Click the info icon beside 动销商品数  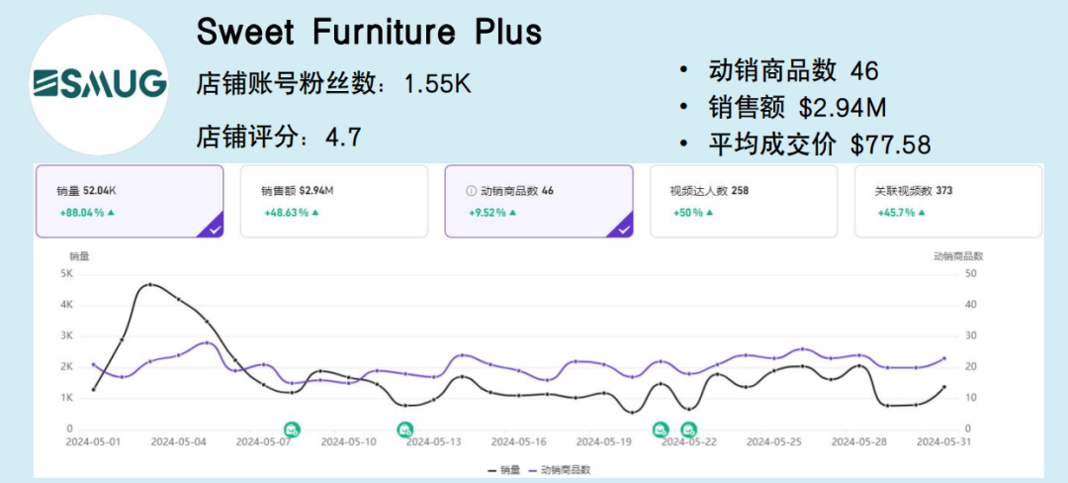[x=471, y=191]
